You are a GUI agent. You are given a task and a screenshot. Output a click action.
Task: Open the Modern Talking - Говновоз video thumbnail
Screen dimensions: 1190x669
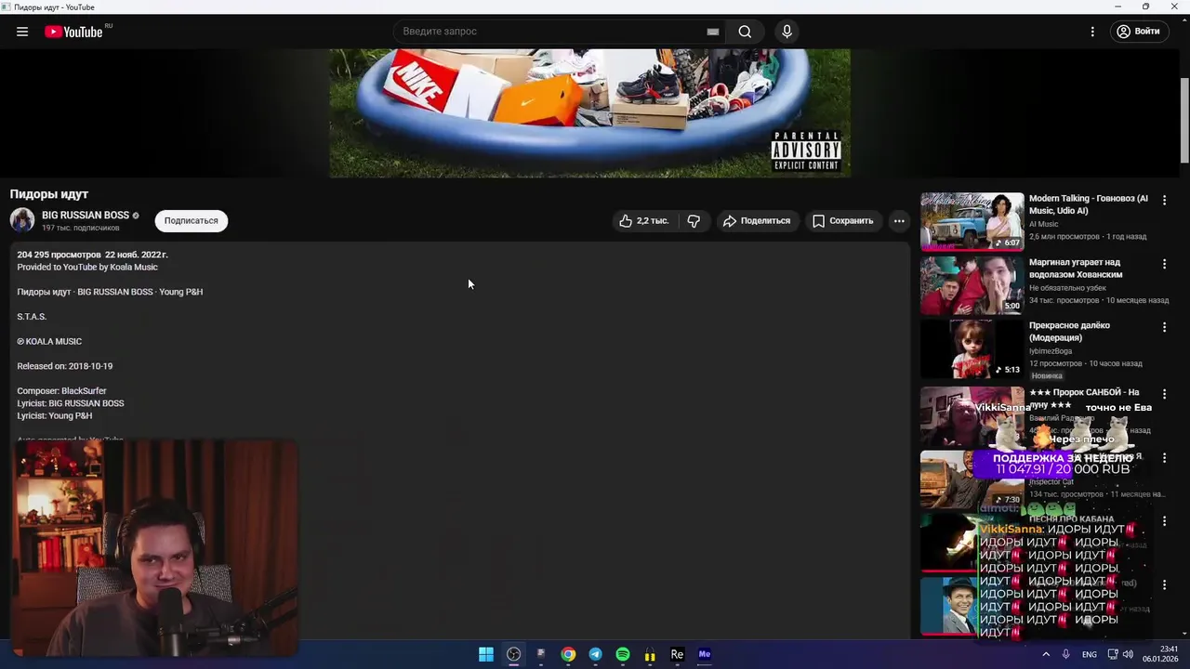(972, 221)
